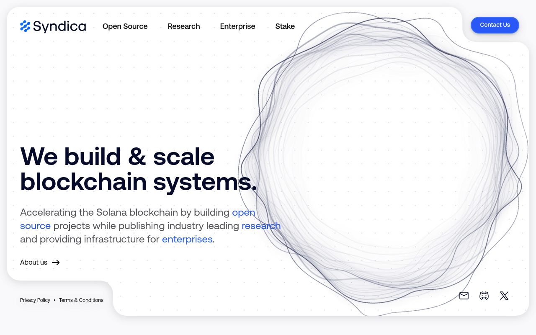Viewport: 536px width, 335px height.
Task: Follow the 'enterprises' inline link
Action: coord(187,239)
